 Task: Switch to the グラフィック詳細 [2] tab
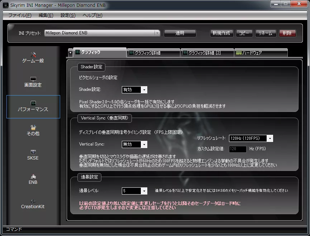207,53
